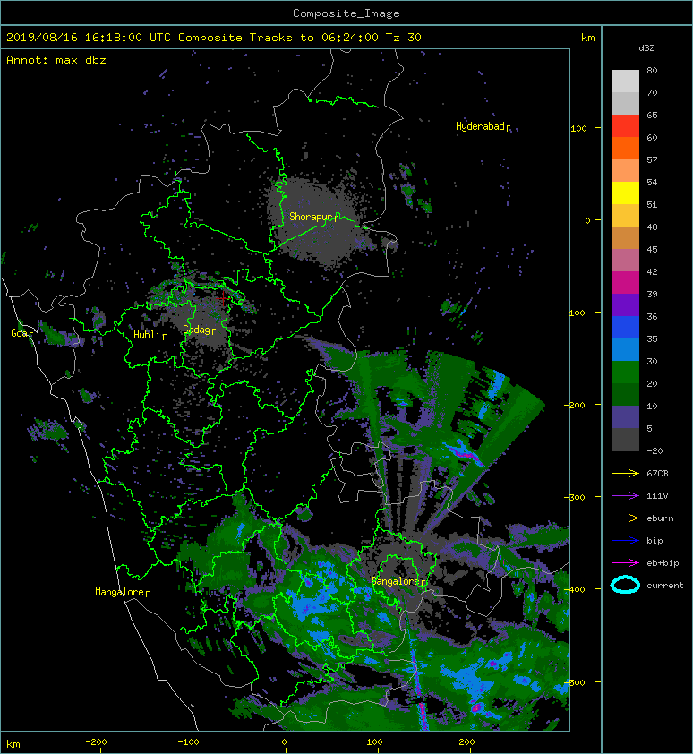The height and width of the screenshot is (754, 693).
Task: Pick the gray swatch between 70 and 65
Action: (625, 103)
